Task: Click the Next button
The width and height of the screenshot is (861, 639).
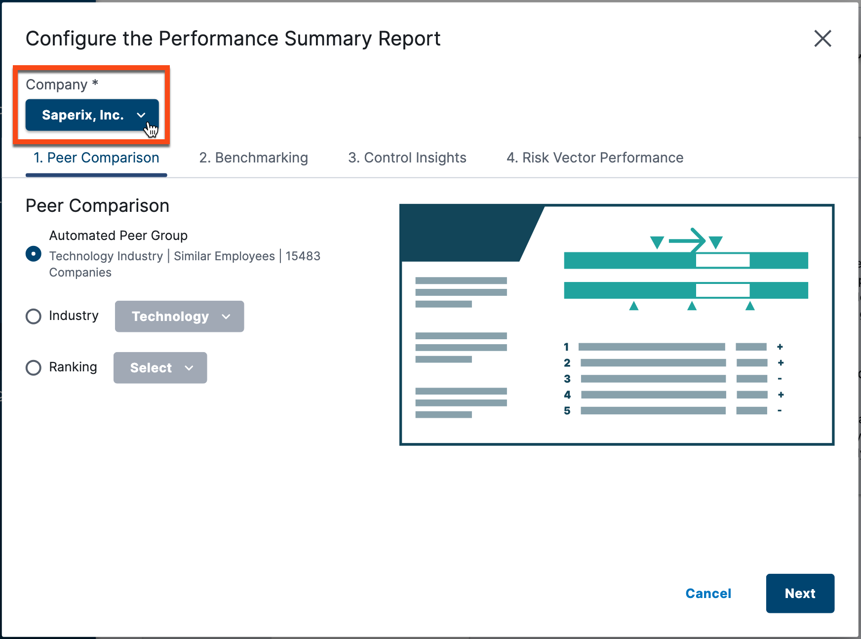Action: pyautogui.click(x=800, y=594)
